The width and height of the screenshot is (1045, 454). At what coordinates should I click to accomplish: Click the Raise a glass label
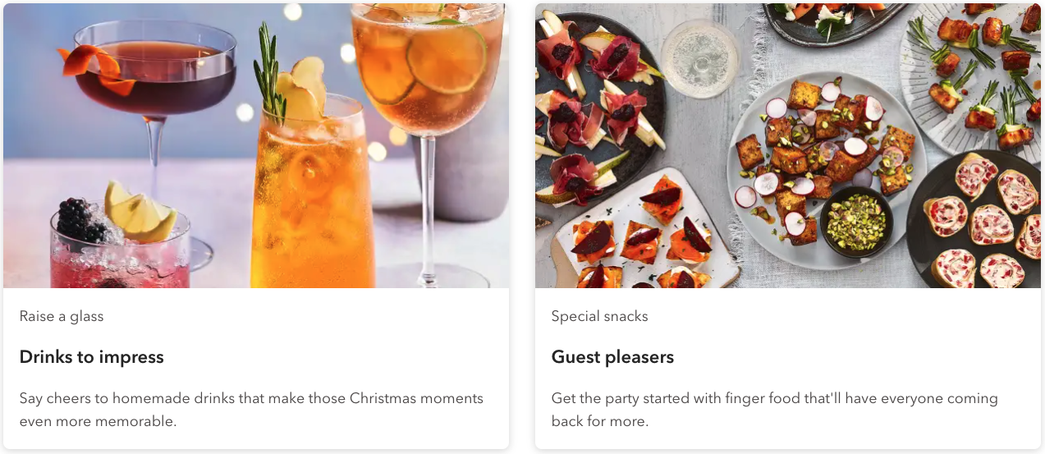[x=62, y=316]
